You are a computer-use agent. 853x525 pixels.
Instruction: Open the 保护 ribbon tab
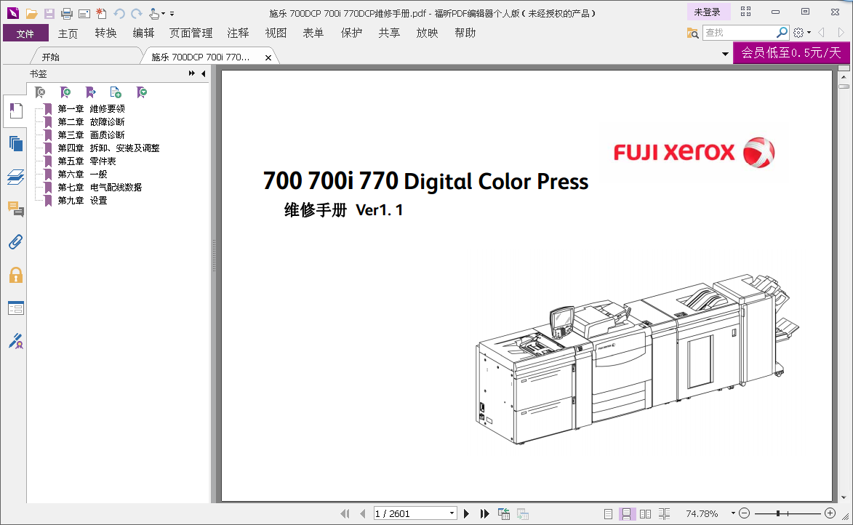(351, 33)
